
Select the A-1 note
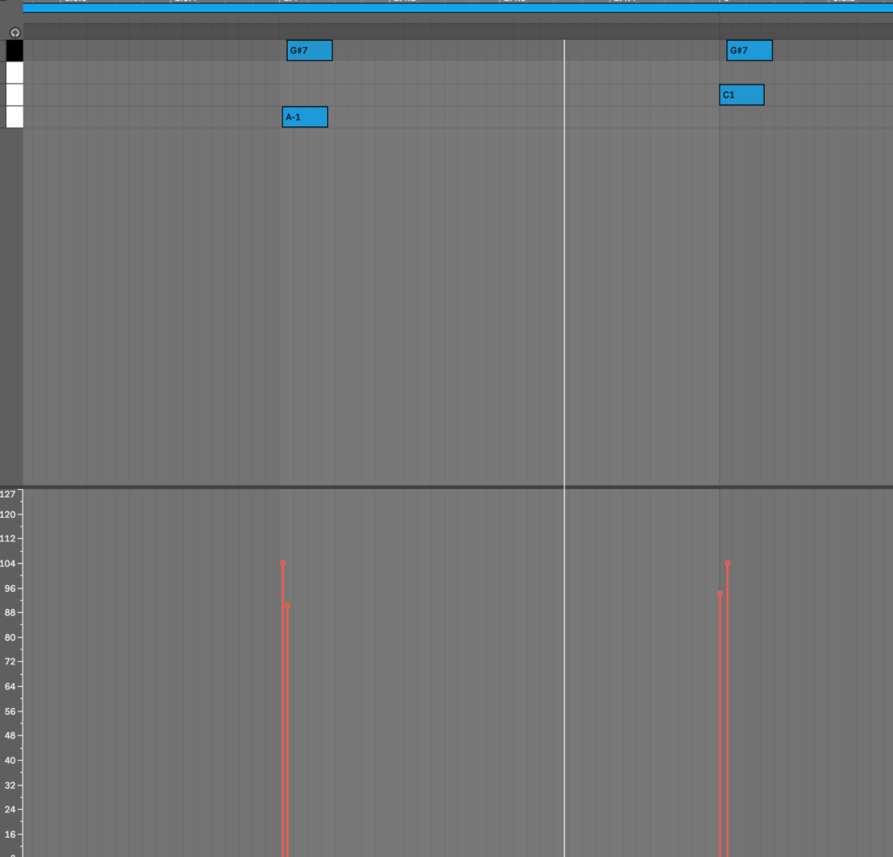[x=304, y=117]
